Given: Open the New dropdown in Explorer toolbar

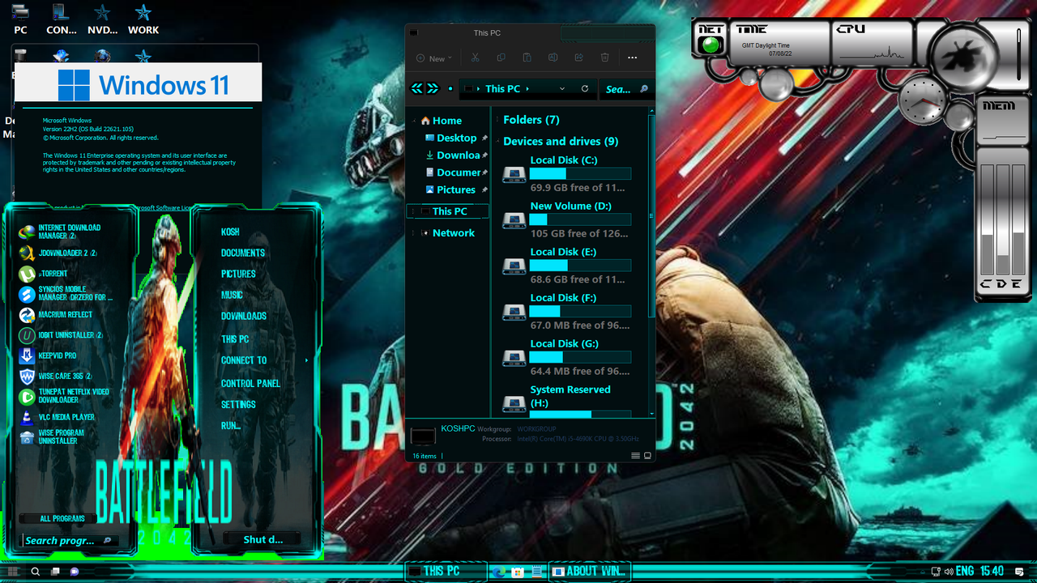Looking at the screenshot, I should click(434, 58).
